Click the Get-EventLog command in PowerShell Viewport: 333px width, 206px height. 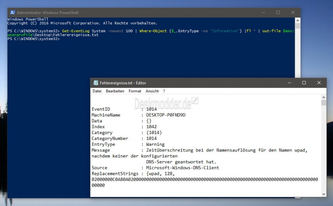pyautogui.click(x=76, y=31)
